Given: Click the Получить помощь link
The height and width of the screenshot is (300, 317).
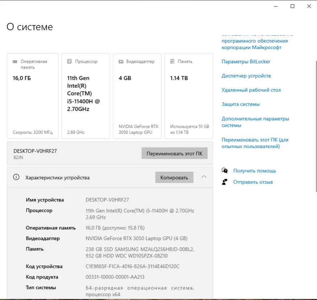Looking at the screenshot, I should (x=255, y=171).
